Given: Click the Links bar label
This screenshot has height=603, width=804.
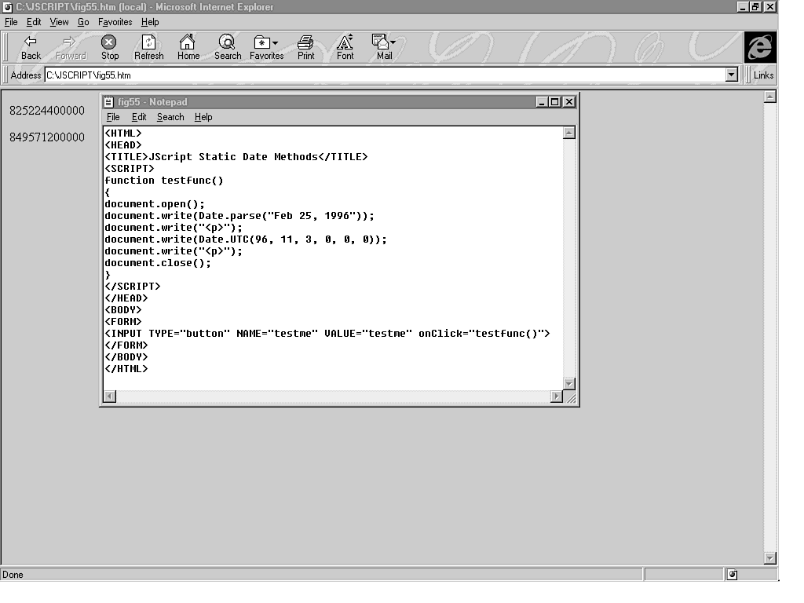Looking at the screenshot, I should [763, 75].
